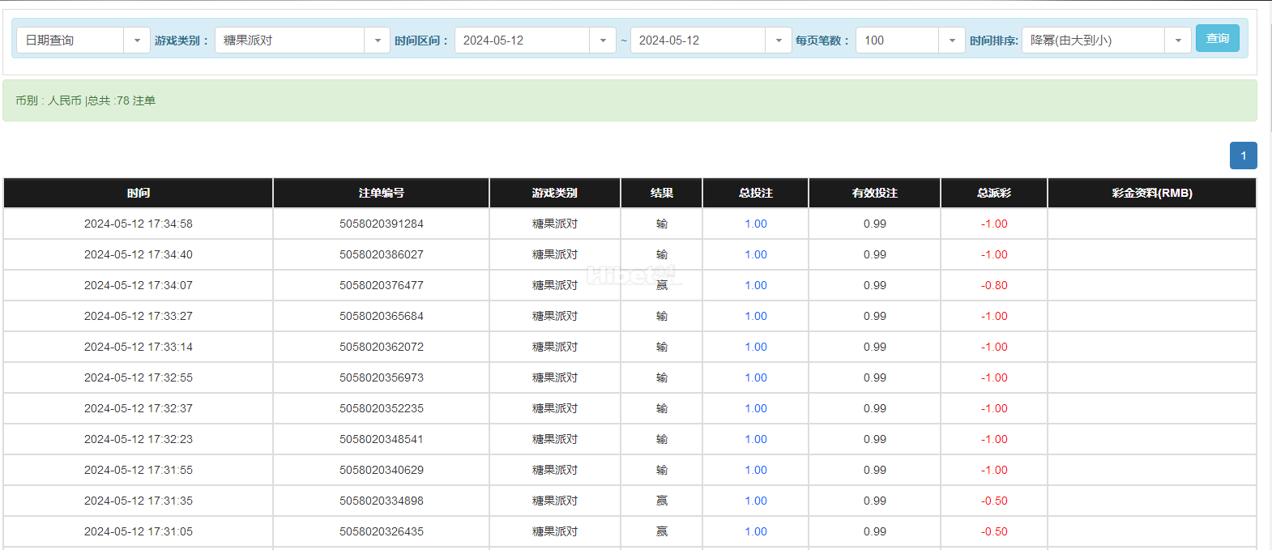
Task: Click the 0.99 valid bet for order 5058020340629
Action: point(875,470)
